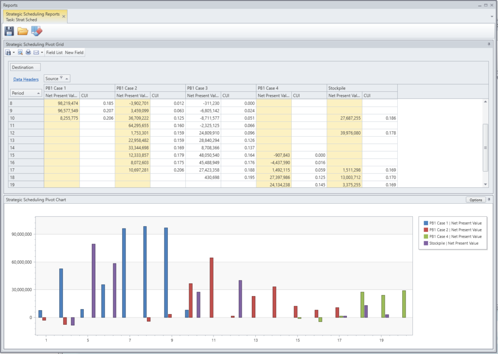Click the pivot grid vertical scrollbar thumb
Image resolution: width=498 pixels, height=354 pixels.
tap(485, 148)
